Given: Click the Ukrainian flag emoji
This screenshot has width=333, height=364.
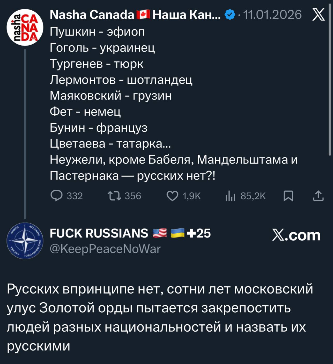Looking at the screenshot, I should click(x=177, y=233).
